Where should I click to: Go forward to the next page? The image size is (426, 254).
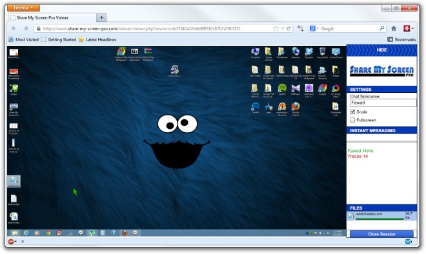click(26, 28)
